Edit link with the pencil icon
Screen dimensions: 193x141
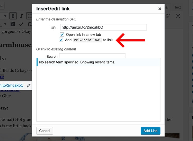click(29, 85)
